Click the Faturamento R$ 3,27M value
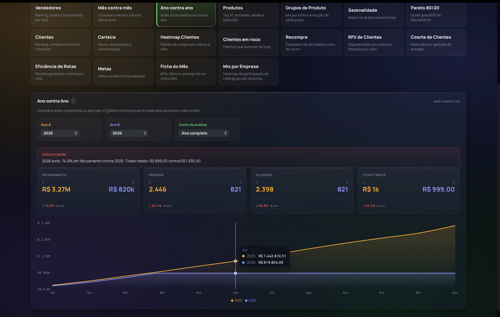This screenshot has width=500, height=317. 56,189
